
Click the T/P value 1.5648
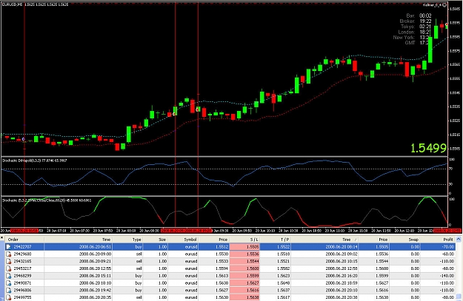(284, 283)
